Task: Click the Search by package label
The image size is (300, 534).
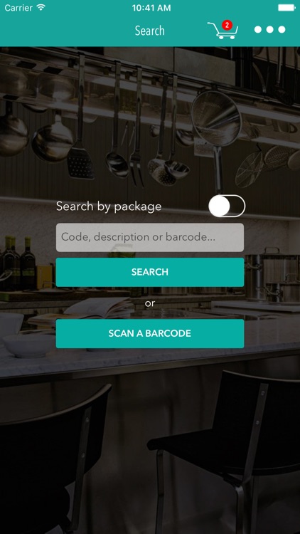Action: pos(109,206)
